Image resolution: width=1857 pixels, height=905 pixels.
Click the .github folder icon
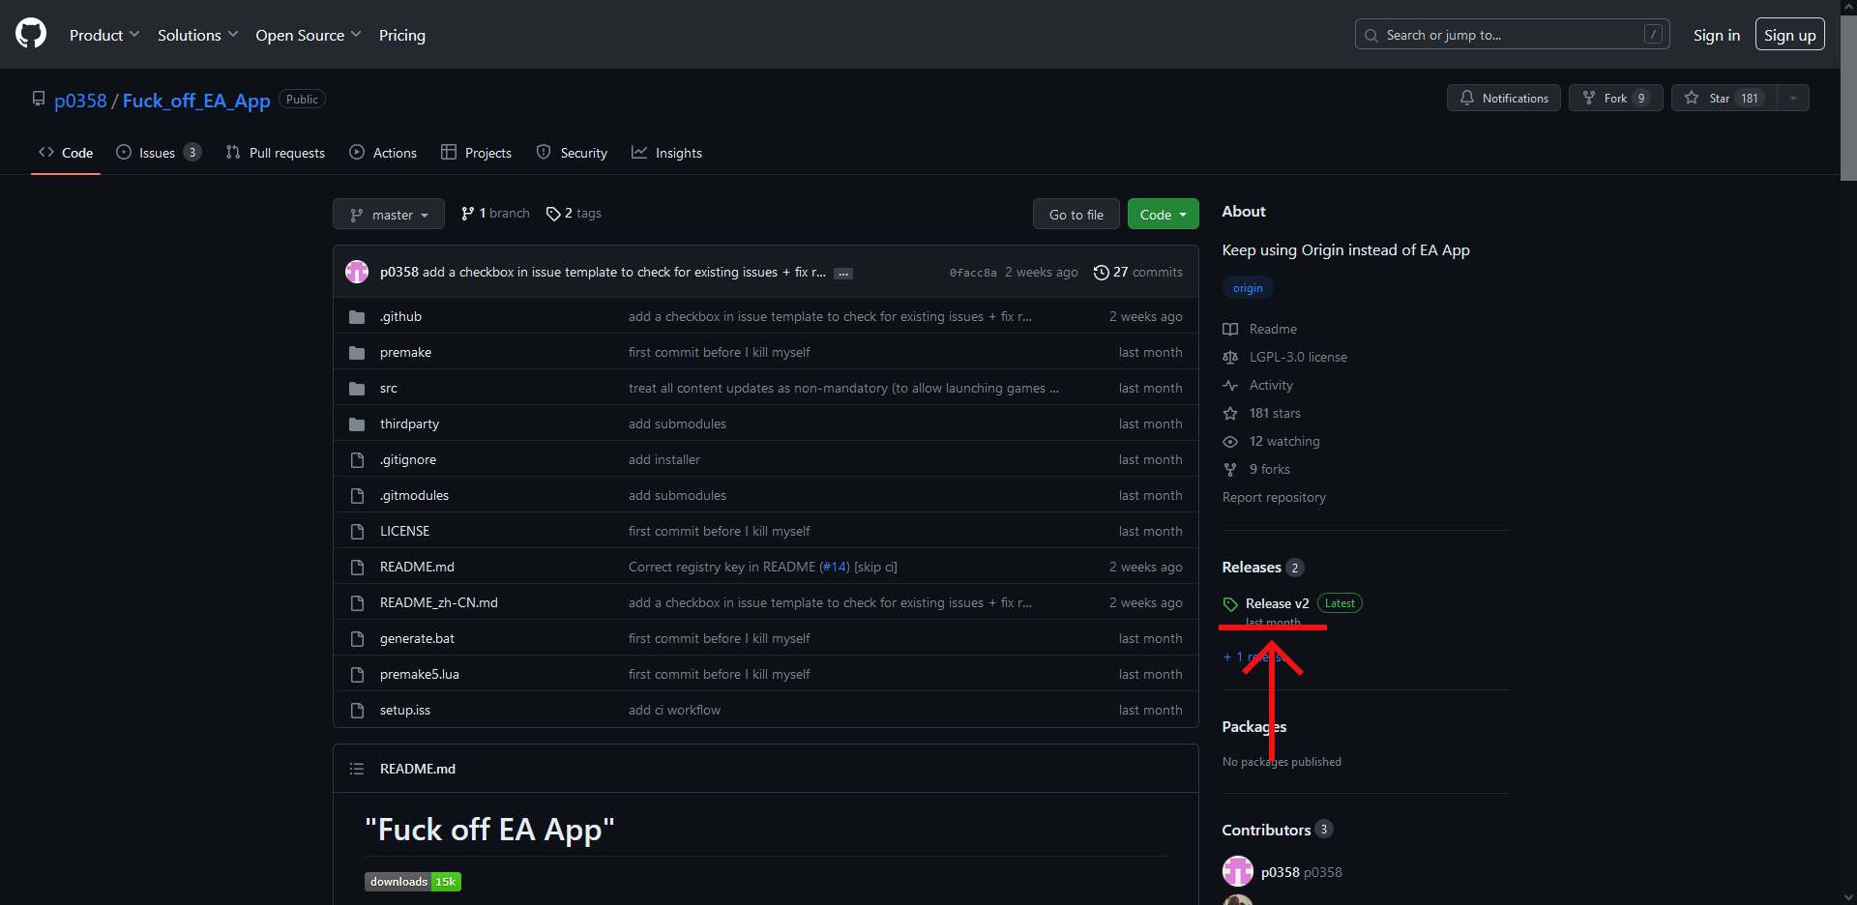(357, 317)
